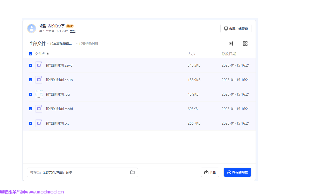Screen dimensions: 323x194
Task: Open the file 顿悟的时刻.txt
Action: (57, 123)
